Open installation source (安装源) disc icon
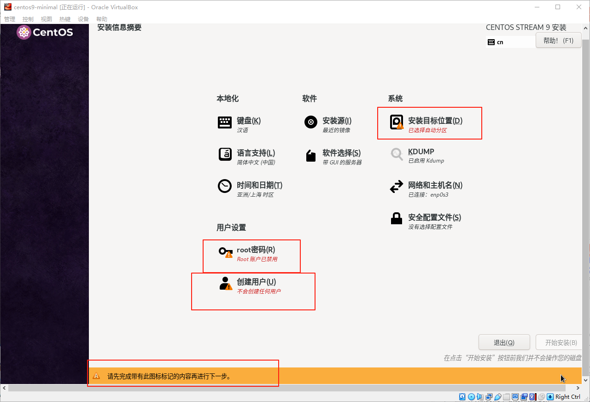The width and height of the screenshot is (590, 402). pos(311,122)
